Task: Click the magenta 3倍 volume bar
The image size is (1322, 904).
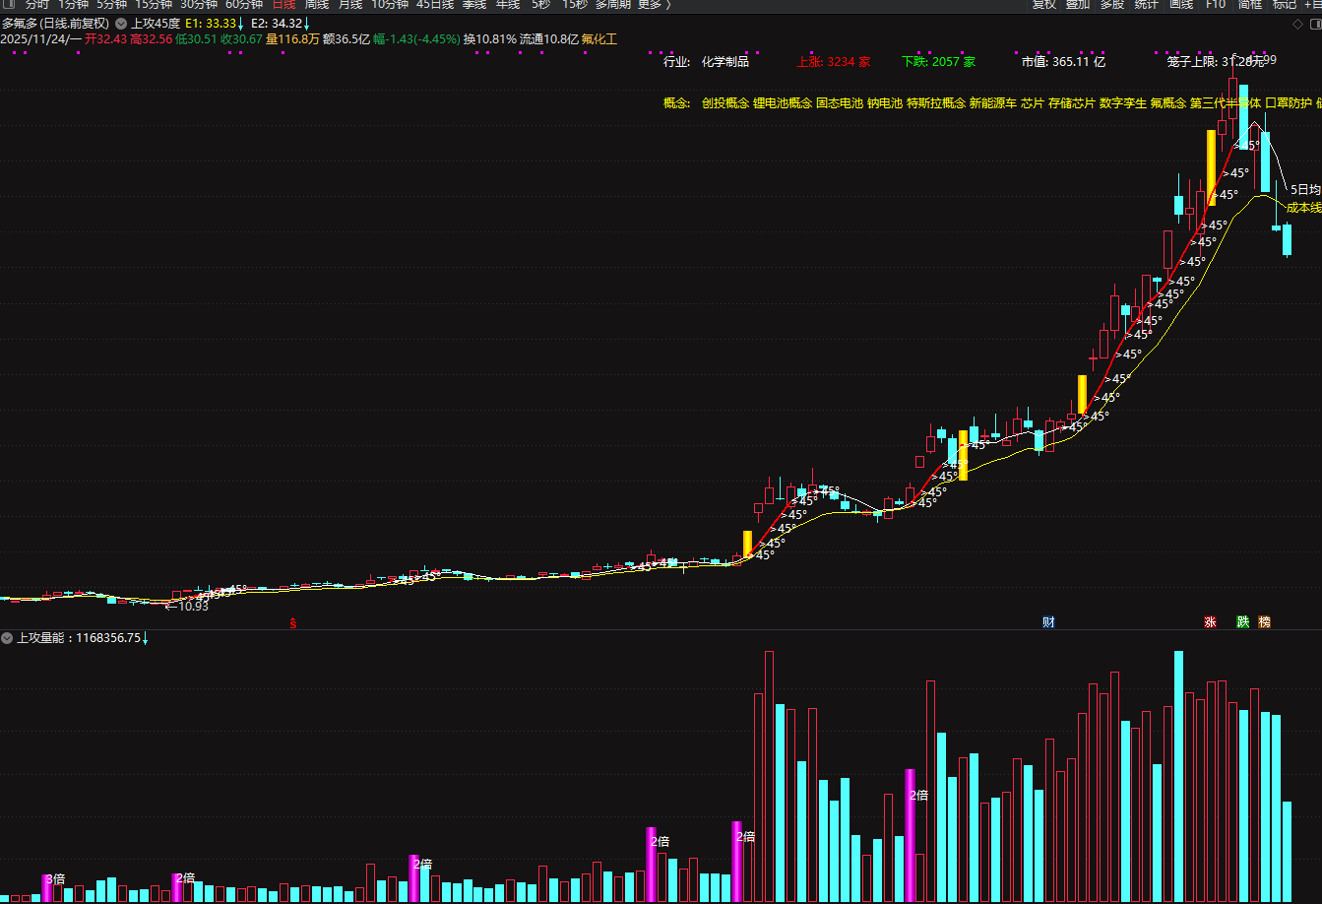Action: pos(46,887)
